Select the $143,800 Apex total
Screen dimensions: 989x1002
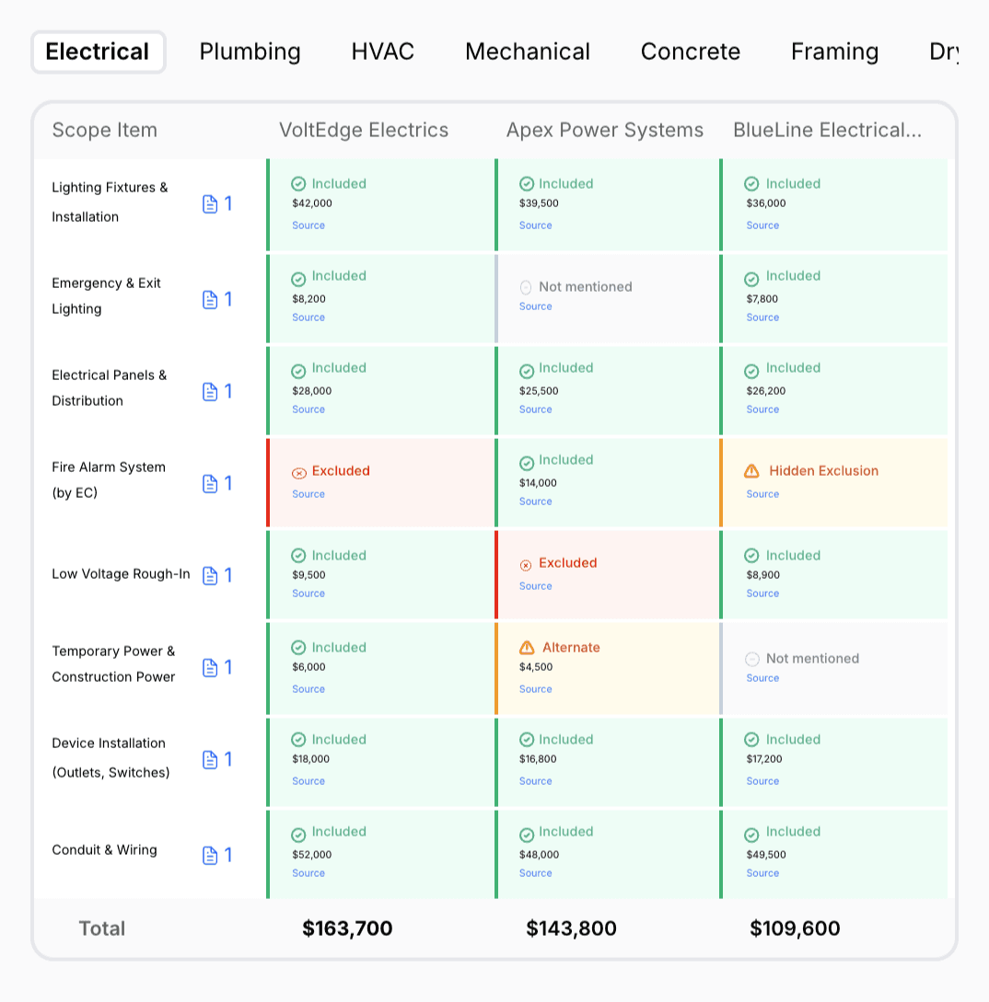click(x=571, y=928)
